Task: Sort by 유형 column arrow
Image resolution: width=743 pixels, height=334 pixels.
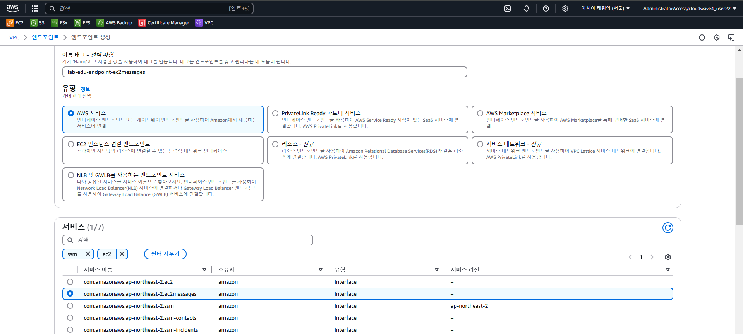Action: (x=437, y=270)
